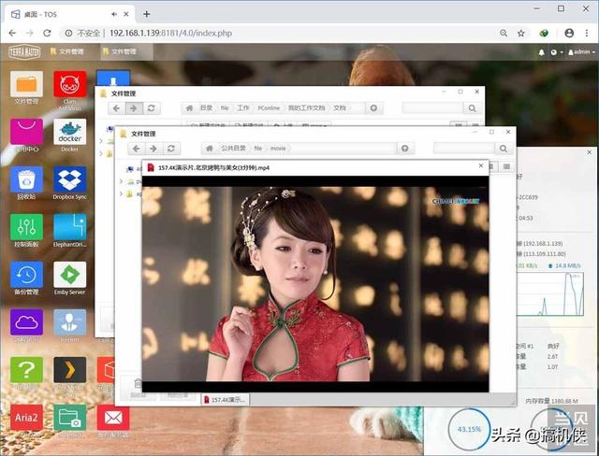Open the light blue businessman app icon
This screenshot has width=599, height=456.
click(x=70, y=322)
